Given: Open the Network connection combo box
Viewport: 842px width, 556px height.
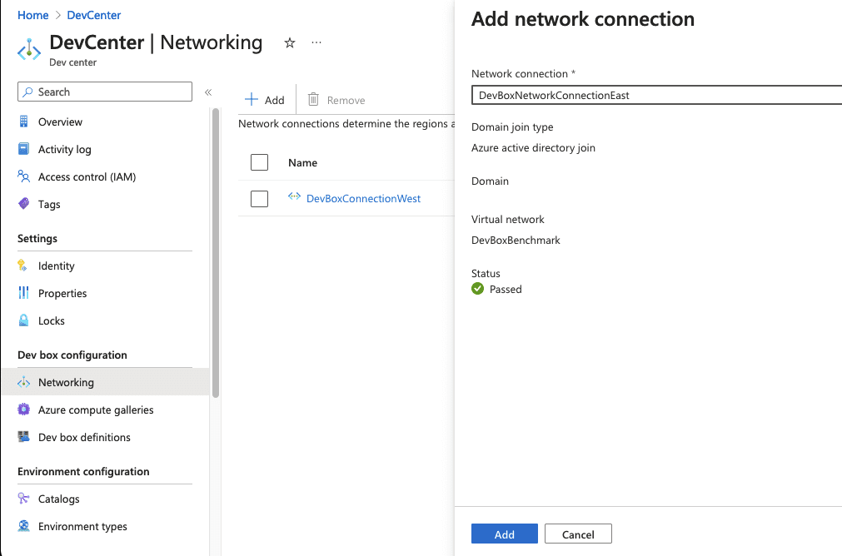Looking at the screenshot, I should pos(656,95).
